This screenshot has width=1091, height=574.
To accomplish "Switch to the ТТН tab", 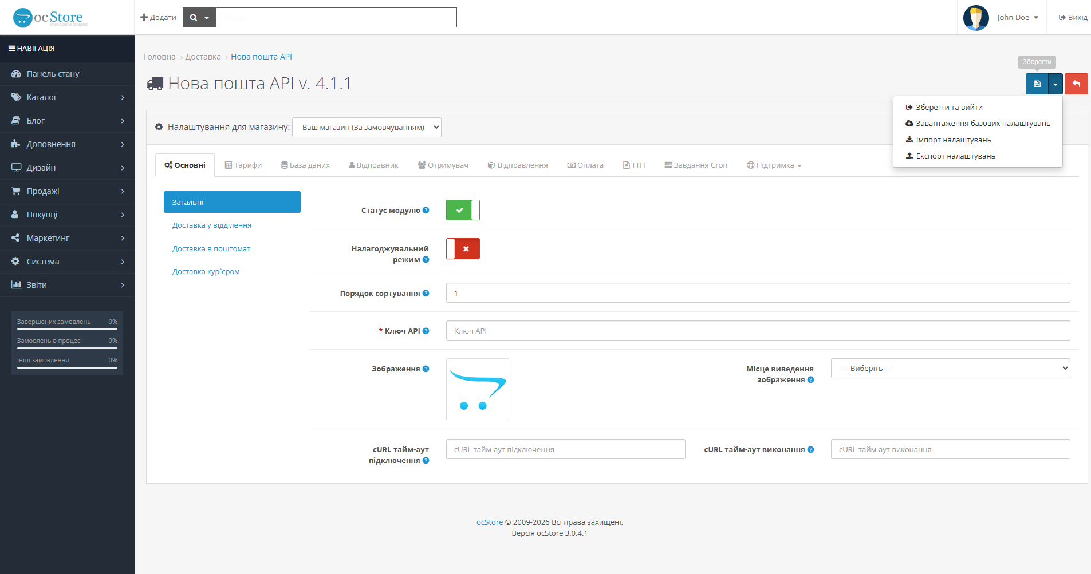I will 634,165.
